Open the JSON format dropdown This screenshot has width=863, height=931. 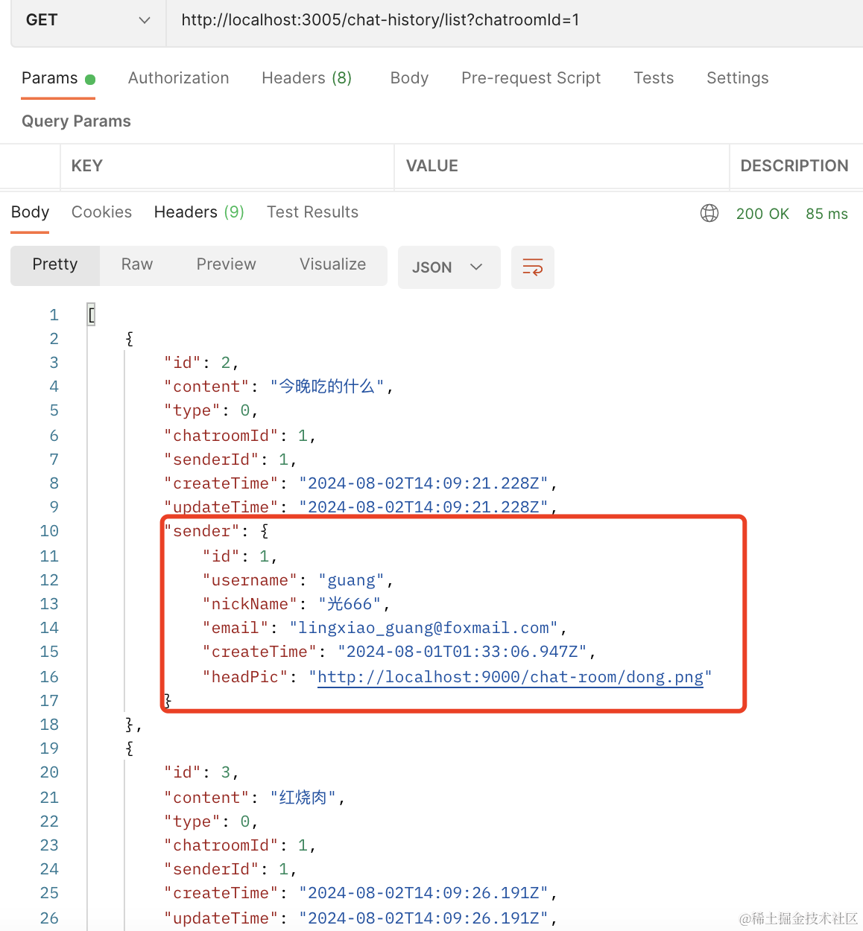point(449,267)
